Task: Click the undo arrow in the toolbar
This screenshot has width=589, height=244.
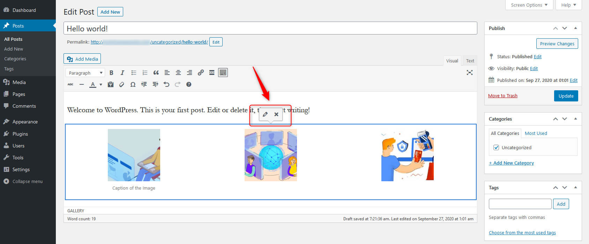Action: 166,84
